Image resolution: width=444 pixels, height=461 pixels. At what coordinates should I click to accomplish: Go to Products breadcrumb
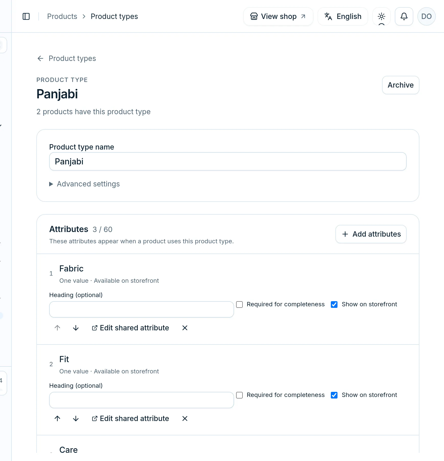pos(62,16)
